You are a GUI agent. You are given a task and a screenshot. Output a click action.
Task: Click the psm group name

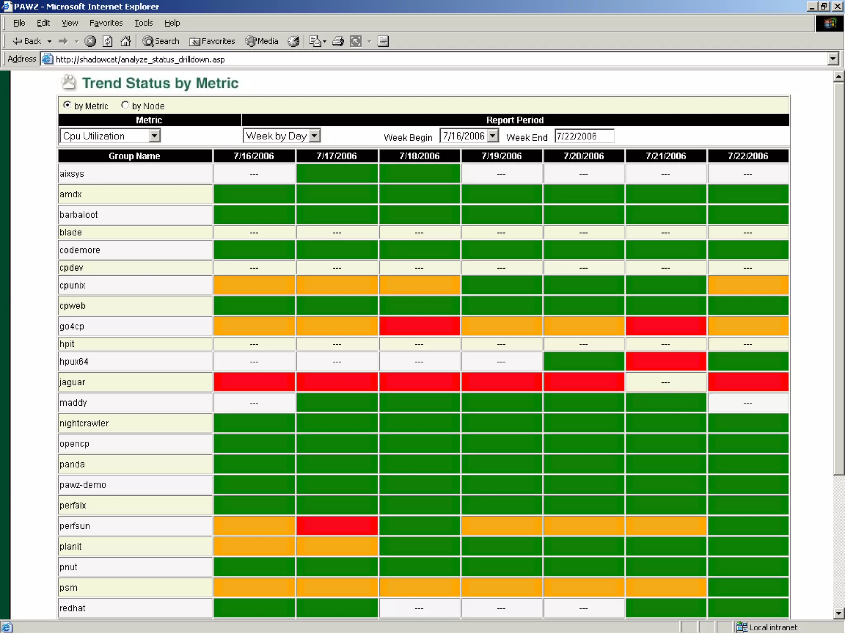pos(68,588)
